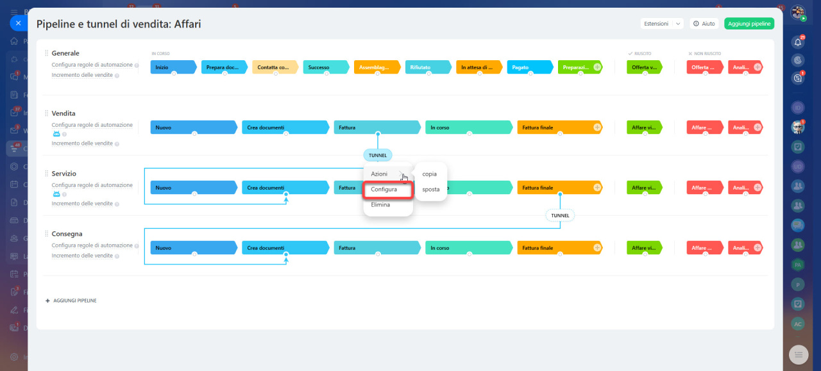The width and height of the screenshot is (821, 371).
Task: Select Servizio's red Affare ... stage
Action: (705, 188)
